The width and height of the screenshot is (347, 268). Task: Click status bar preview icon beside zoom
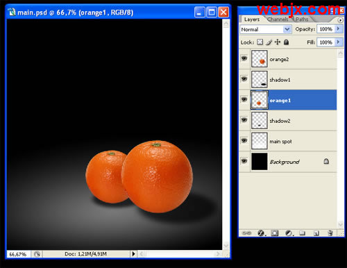click(37, 254)
